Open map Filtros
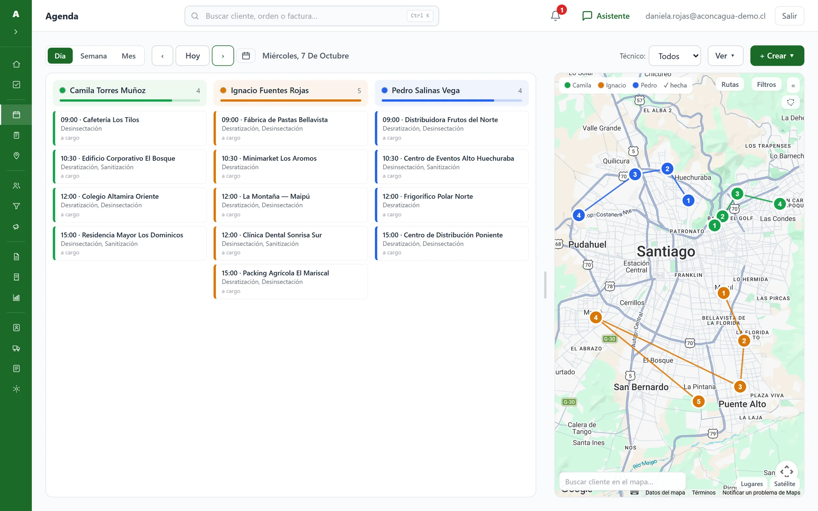The image size is (818, 511). click(766, 84)
